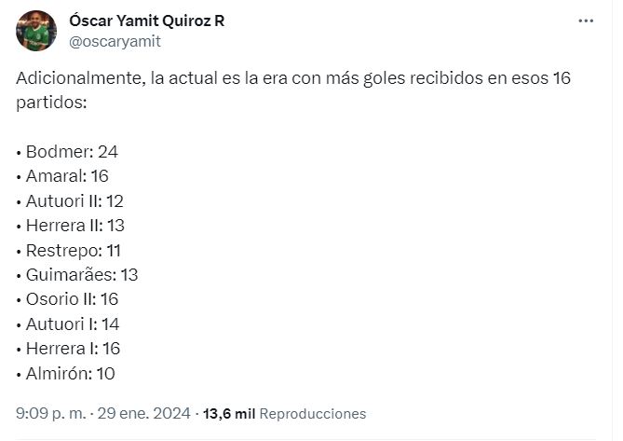The width and height of the screenshot is (623, 441).
Task: Click the 9:09 p. m. timestamp
Action: click(x=49, y=413)
